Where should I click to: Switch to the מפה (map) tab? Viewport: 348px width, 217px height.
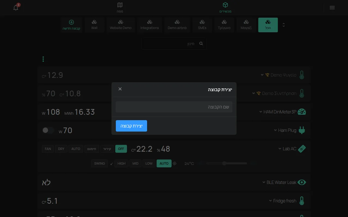pyautogui.click(x=120, y=8)
